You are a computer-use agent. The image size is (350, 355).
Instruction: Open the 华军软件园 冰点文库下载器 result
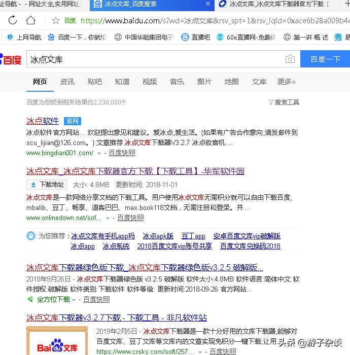click(x=135, y=171)
